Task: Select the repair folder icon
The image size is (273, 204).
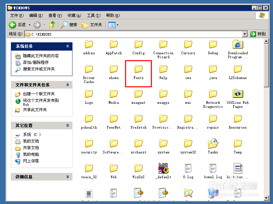Action: (x=213, y=119)
